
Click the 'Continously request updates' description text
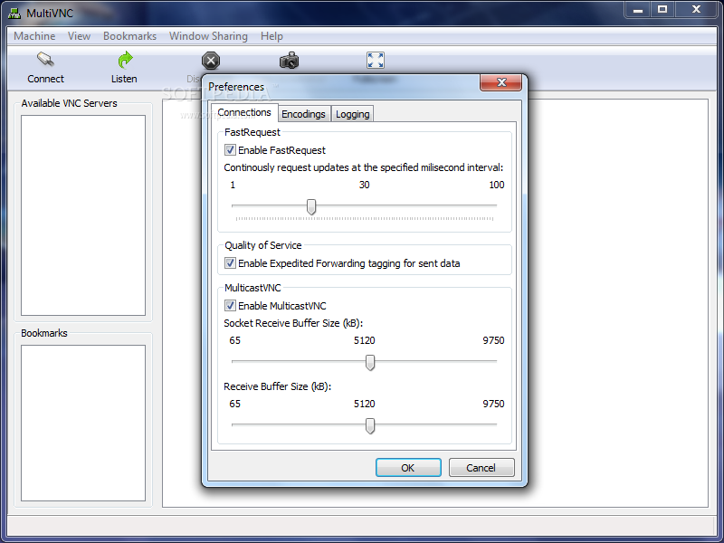point(364,167)
